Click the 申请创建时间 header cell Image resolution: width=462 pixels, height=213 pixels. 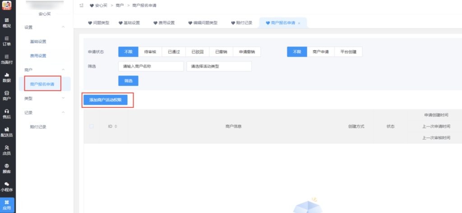click(x=436, y=115)
